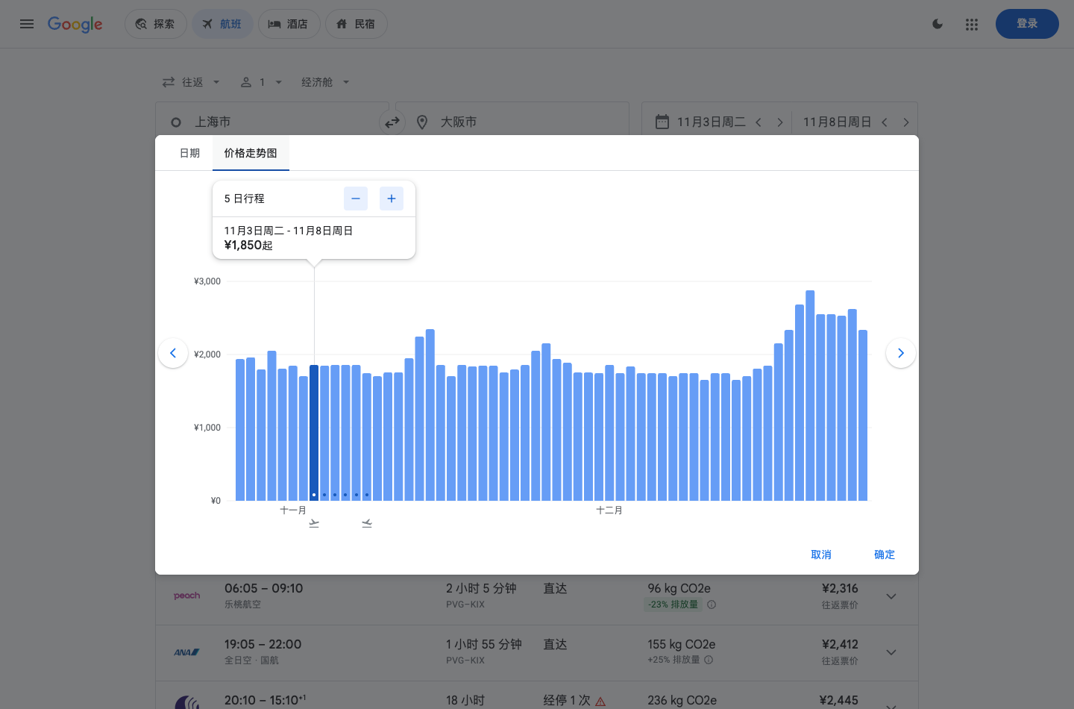1074x709 pixels.
Task: Open the 往返 trip type dropdown
Action: (x=192, y=82)
